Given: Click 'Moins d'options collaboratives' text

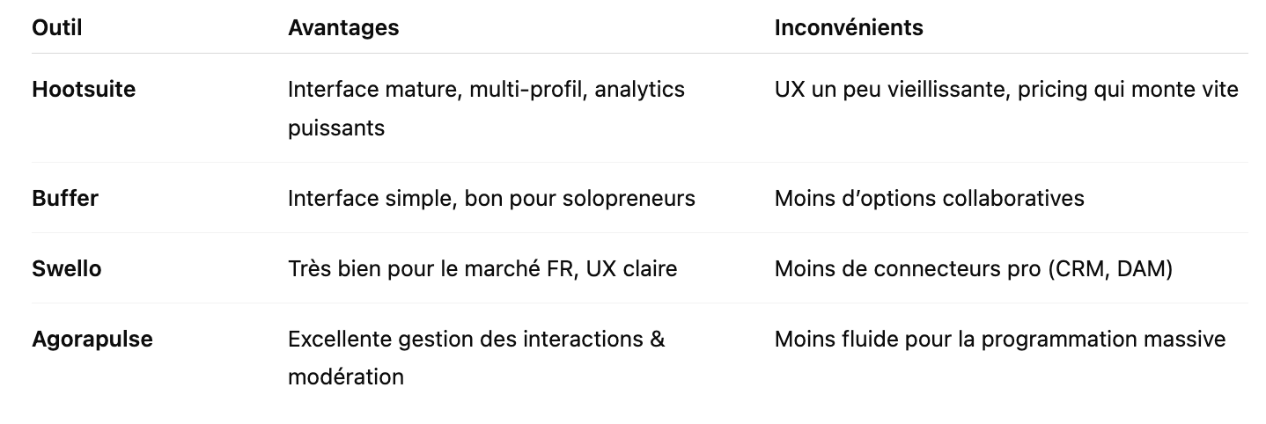Looking at the screenshot, I should (x=929, y=198).
